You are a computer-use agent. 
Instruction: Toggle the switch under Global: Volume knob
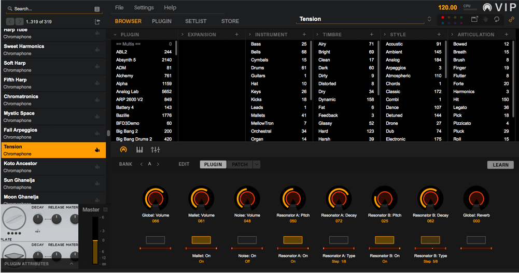click(x=155, y=240)
